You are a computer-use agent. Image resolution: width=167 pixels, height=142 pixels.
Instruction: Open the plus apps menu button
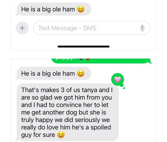22,28
